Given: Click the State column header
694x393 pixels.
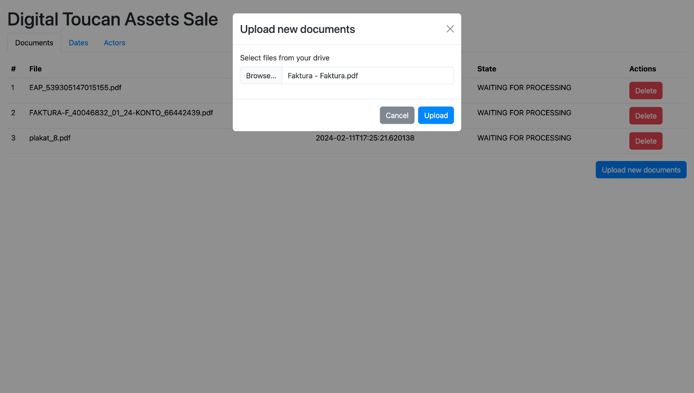Looking at the screenshot, I should coord(487,69).
